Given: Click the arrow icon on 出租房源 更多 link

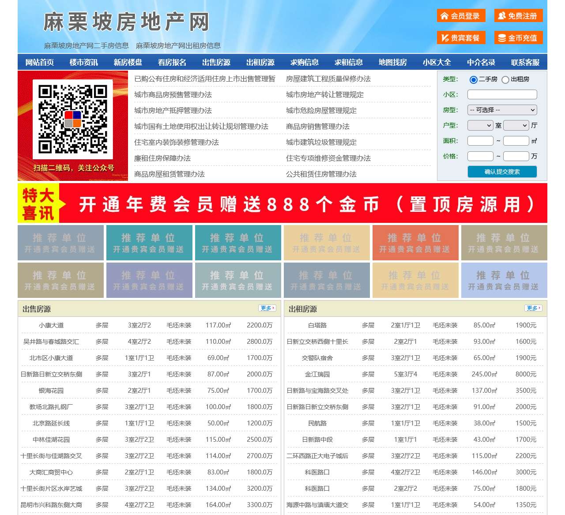Looking at the screenshot, I should [539, 308].
